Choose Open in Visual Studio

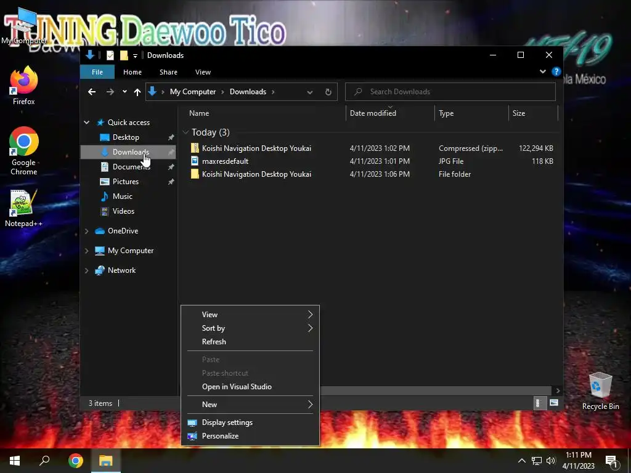[250, 387]
